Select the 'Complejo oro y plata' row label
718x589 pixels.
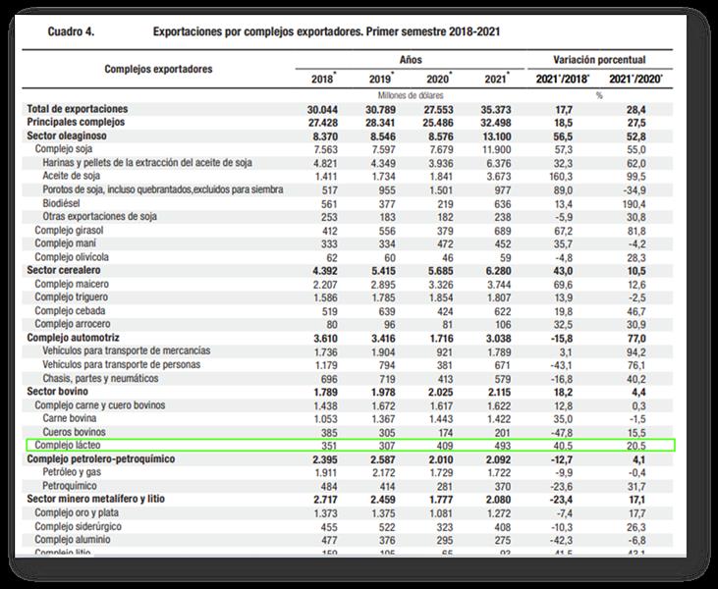[x=80, y=512]
